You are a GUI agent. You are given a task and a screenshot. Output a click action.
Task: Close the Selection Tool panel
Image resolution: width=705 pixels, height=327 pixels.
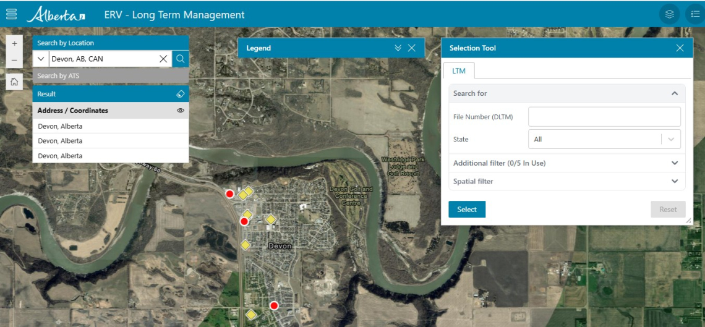coord(680,48)
